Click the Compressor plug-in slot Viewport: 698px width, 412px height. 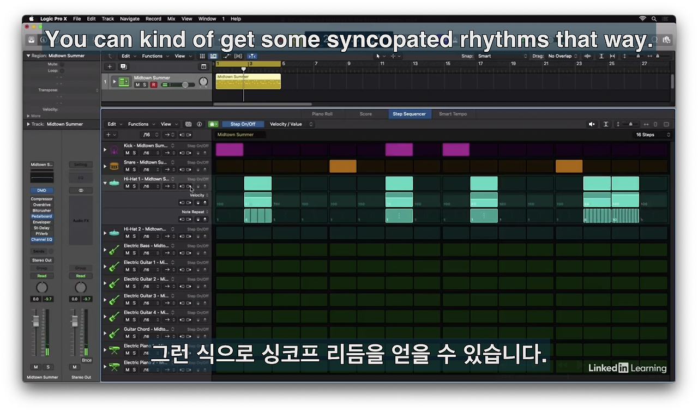pos(41,199)
